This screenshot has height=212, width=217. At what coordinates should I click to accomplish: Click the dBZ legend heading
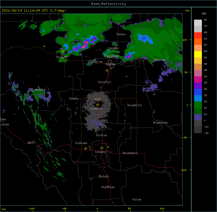click(x=204, y=14)
